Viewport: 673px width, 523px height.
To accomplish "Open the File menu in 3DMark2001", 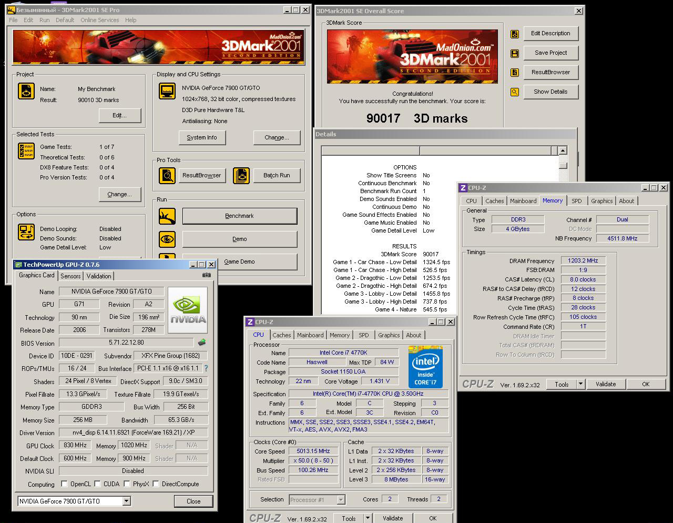I will [x=13, y=20].
